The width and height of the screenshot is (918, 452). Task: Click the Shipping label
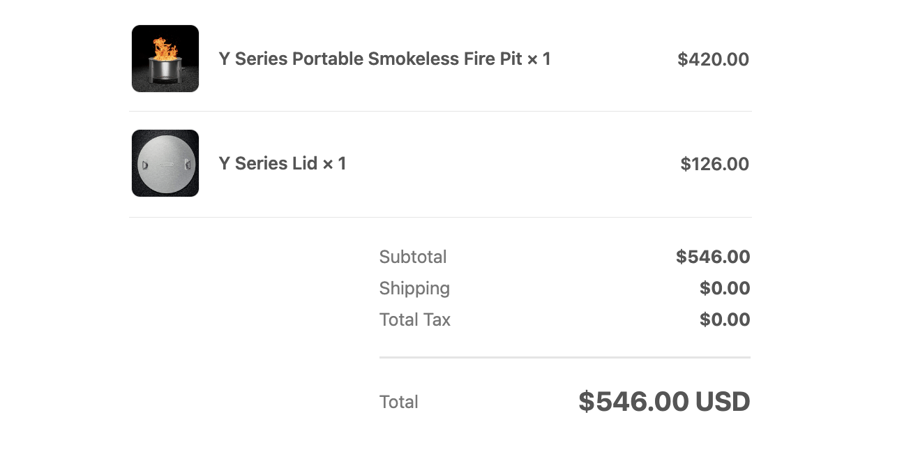click(414, 288)
